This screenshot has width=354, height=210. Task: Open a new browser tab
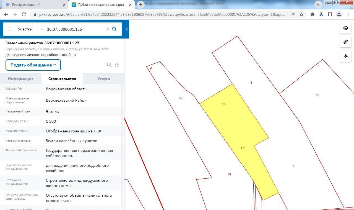(141, 5)
